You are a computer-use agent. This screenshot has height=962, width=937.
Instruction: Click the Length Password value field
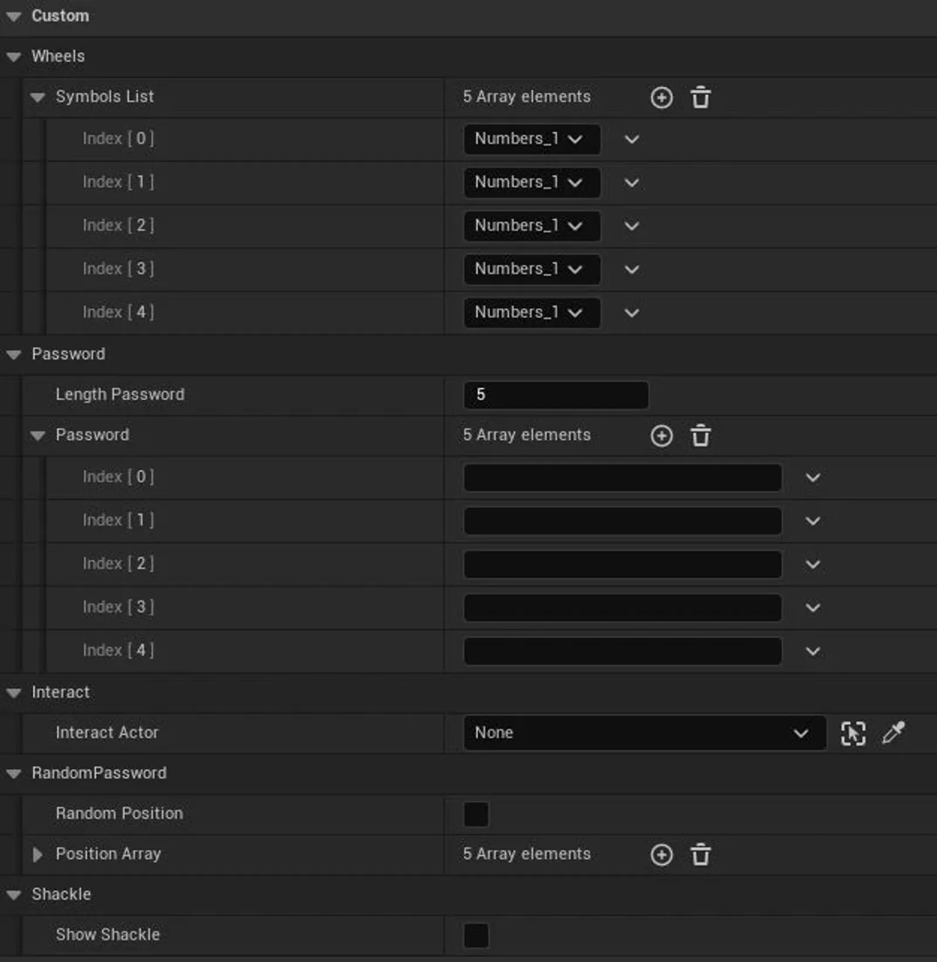(x=555, y=395)
